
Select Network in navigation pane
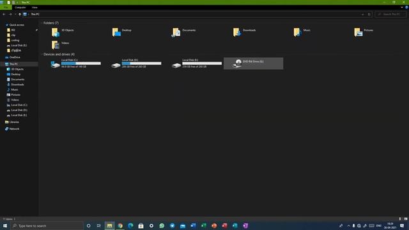[14, 129]
